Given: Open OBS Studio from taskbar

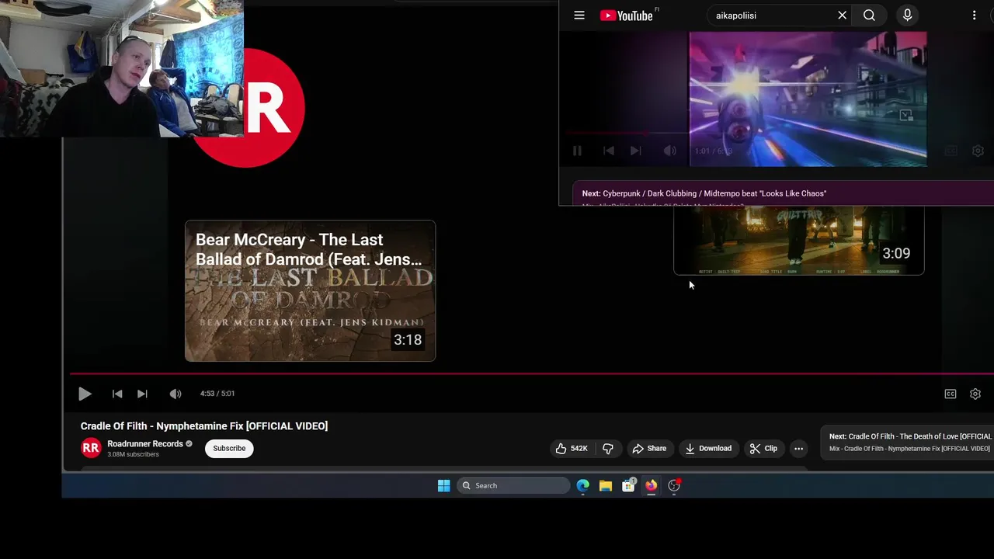Looking at the screenshot, I should [x=674, y=485].
